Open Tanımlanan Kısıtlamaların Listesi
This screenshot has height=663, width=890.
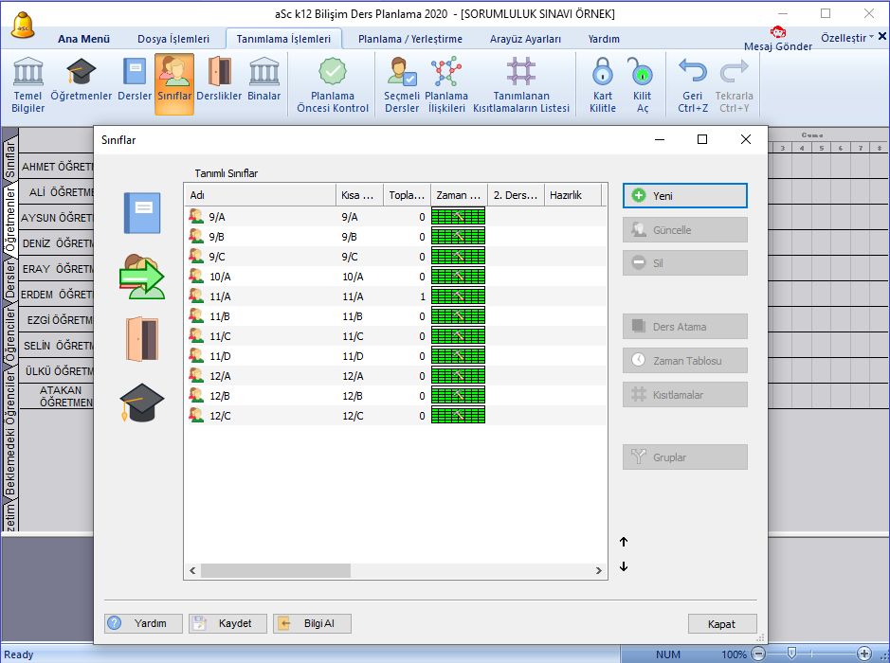[521, 84]
